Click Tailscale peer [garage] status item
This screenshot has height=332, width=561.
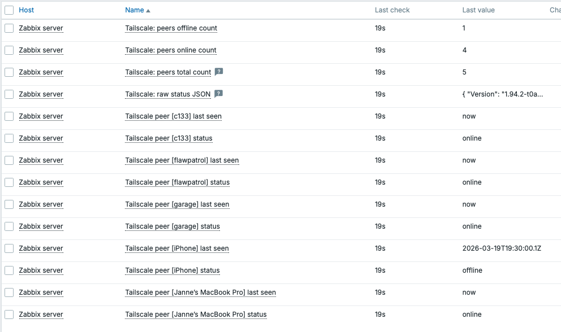[x=172, y=226]
